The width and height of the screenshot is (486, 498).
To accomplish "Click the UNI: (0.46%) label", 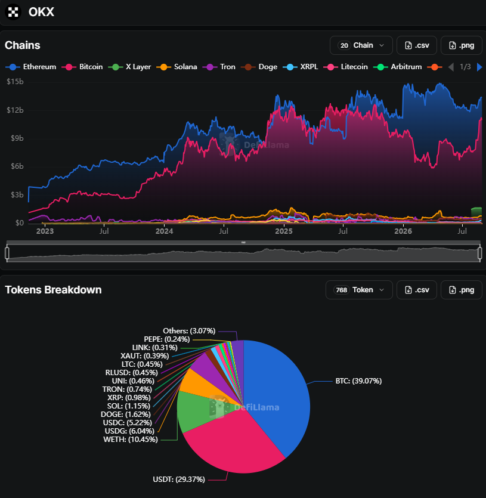I will click(133, 381).
